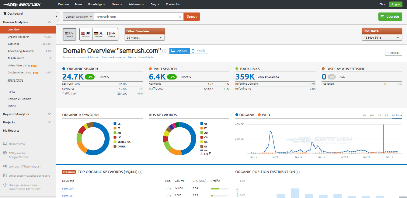Click the MOBILE-US swatch in the Organic Keywords legend
The height and width of the screenshot is (198, 407).
(x=115, y=142)
